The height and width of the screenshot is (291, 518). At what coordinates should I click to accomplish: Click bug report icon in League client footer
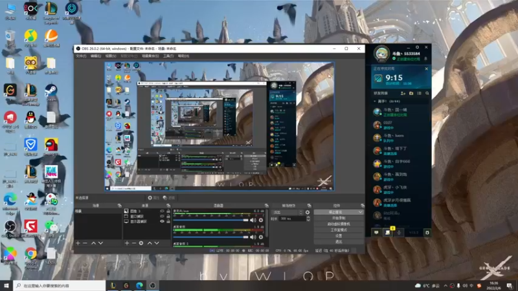[427, 233]
